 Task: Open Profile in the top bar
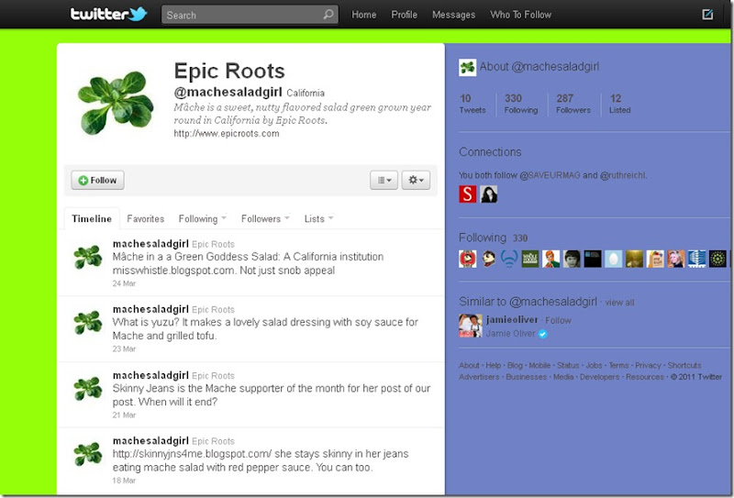(404, 15)
